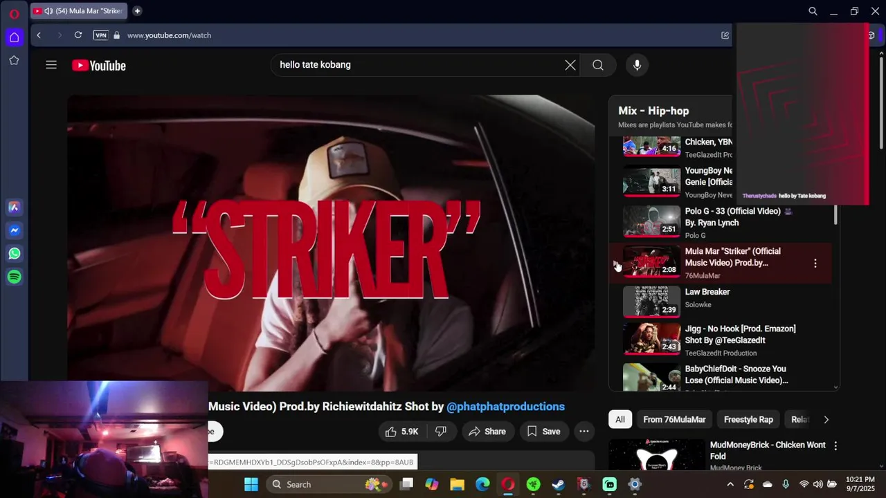Show hidden system tray icons
Image resolution: width=886 pixels, height=498 pixels.
click(730, 484)
